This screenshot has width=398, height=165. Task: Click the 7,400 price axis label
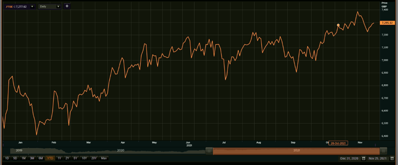pos(385,10)
